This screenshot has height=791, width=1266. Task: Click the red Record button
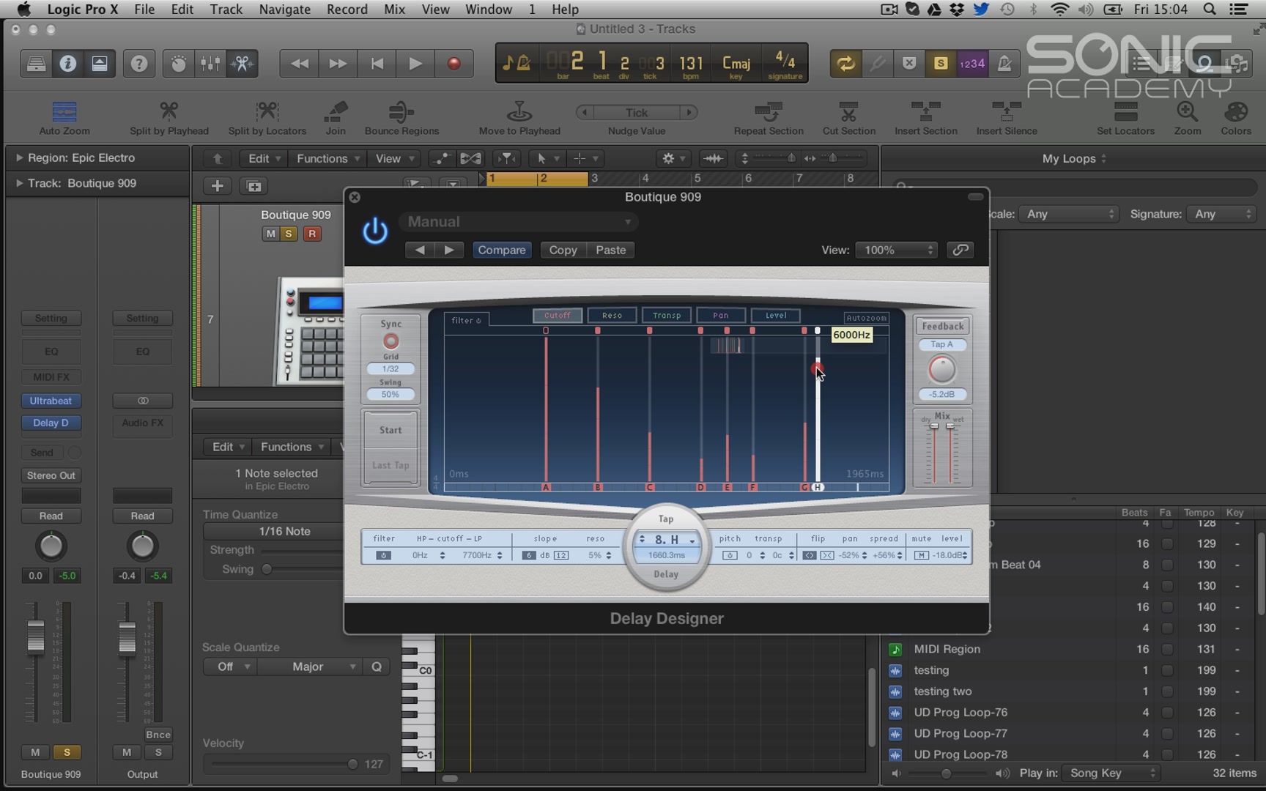coord(454,64)
